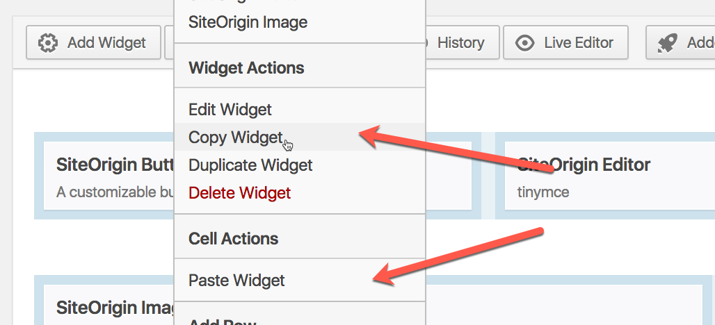Select Paste Widget under Cell Actions
The image size is (715, 325).
coord(236,281)
